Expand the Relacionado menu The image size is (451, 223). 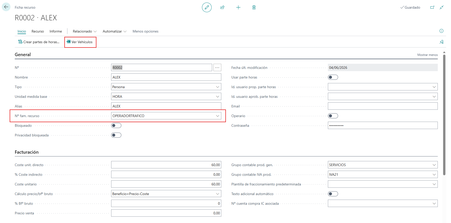[x=85, y=31]
